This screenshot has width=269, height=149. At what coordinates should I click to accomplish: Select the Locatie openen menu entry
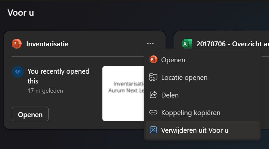tap(184, 78)
